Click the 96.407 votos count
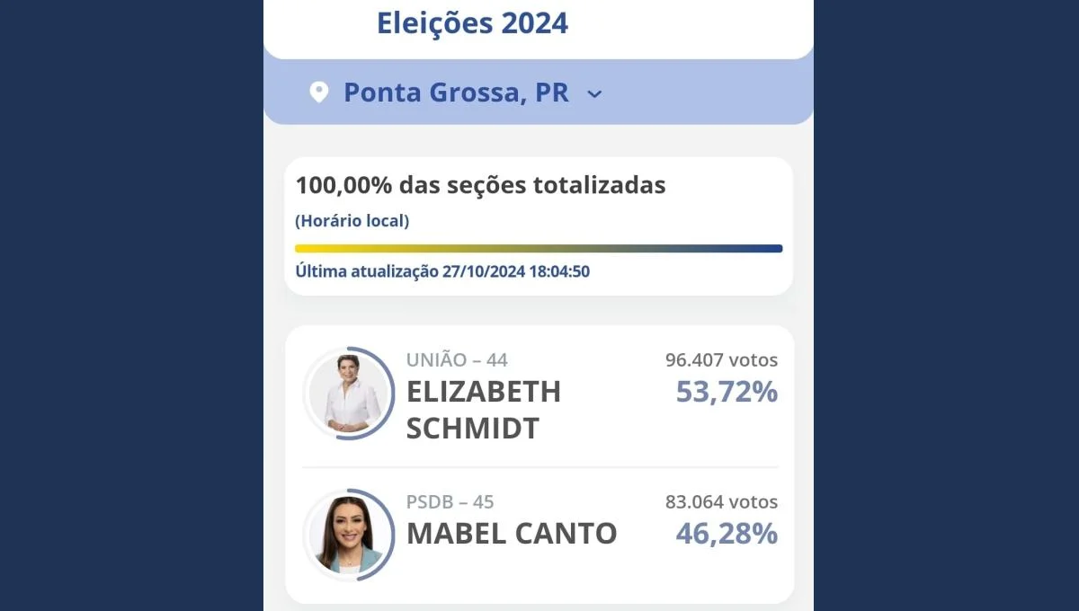 pyautogui.click(x=721, y=360)
